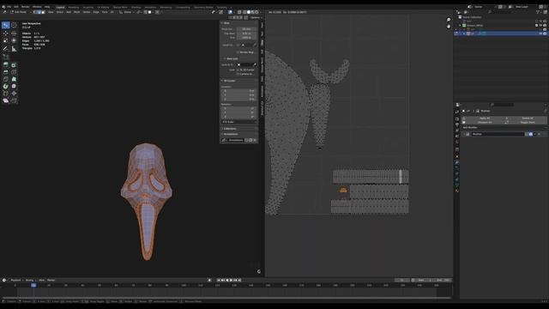This screenshot has height=309, width=549.
Task: Select the Add Cube tool
Action: coord(6,57)
